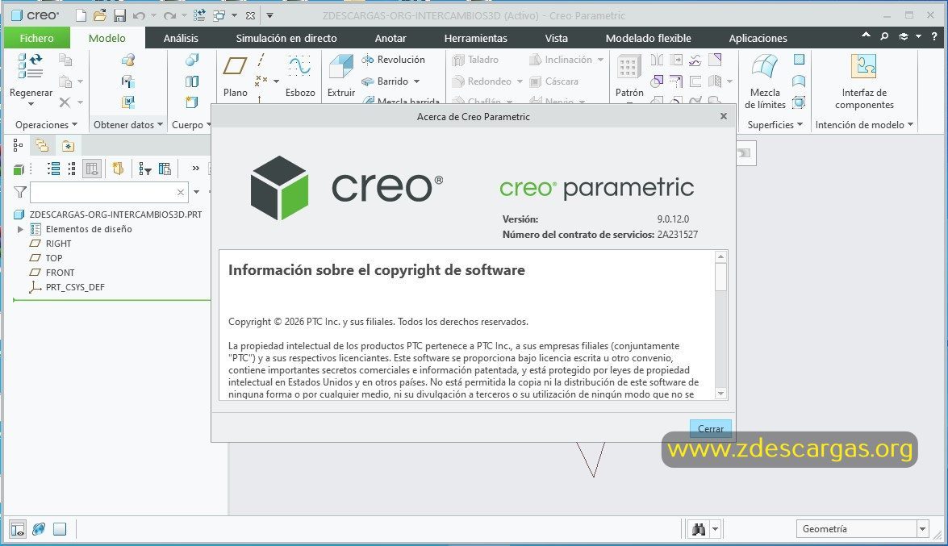Viewport: 948px width, 546px height.
Task: Switch to the Aplicaciones tab
Action: (x=758, y=38)
